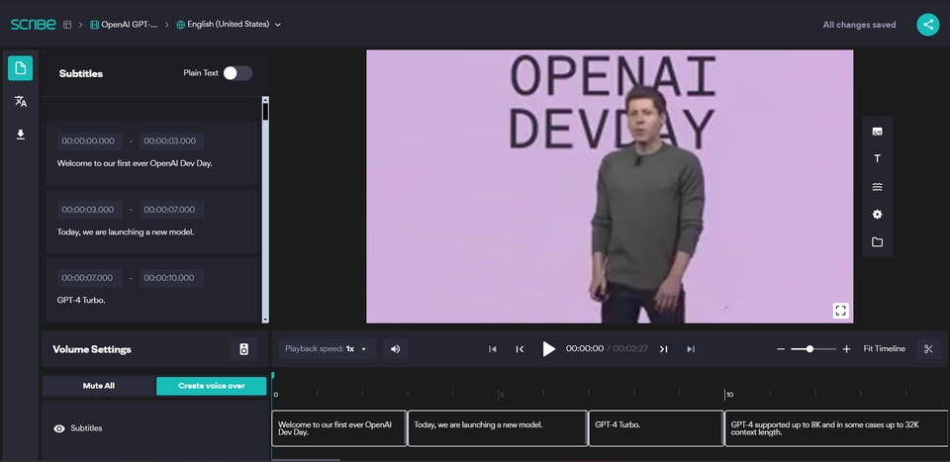Open the folder icon beside video
This screenshot has width=950, height=462.
pos(877,242)
